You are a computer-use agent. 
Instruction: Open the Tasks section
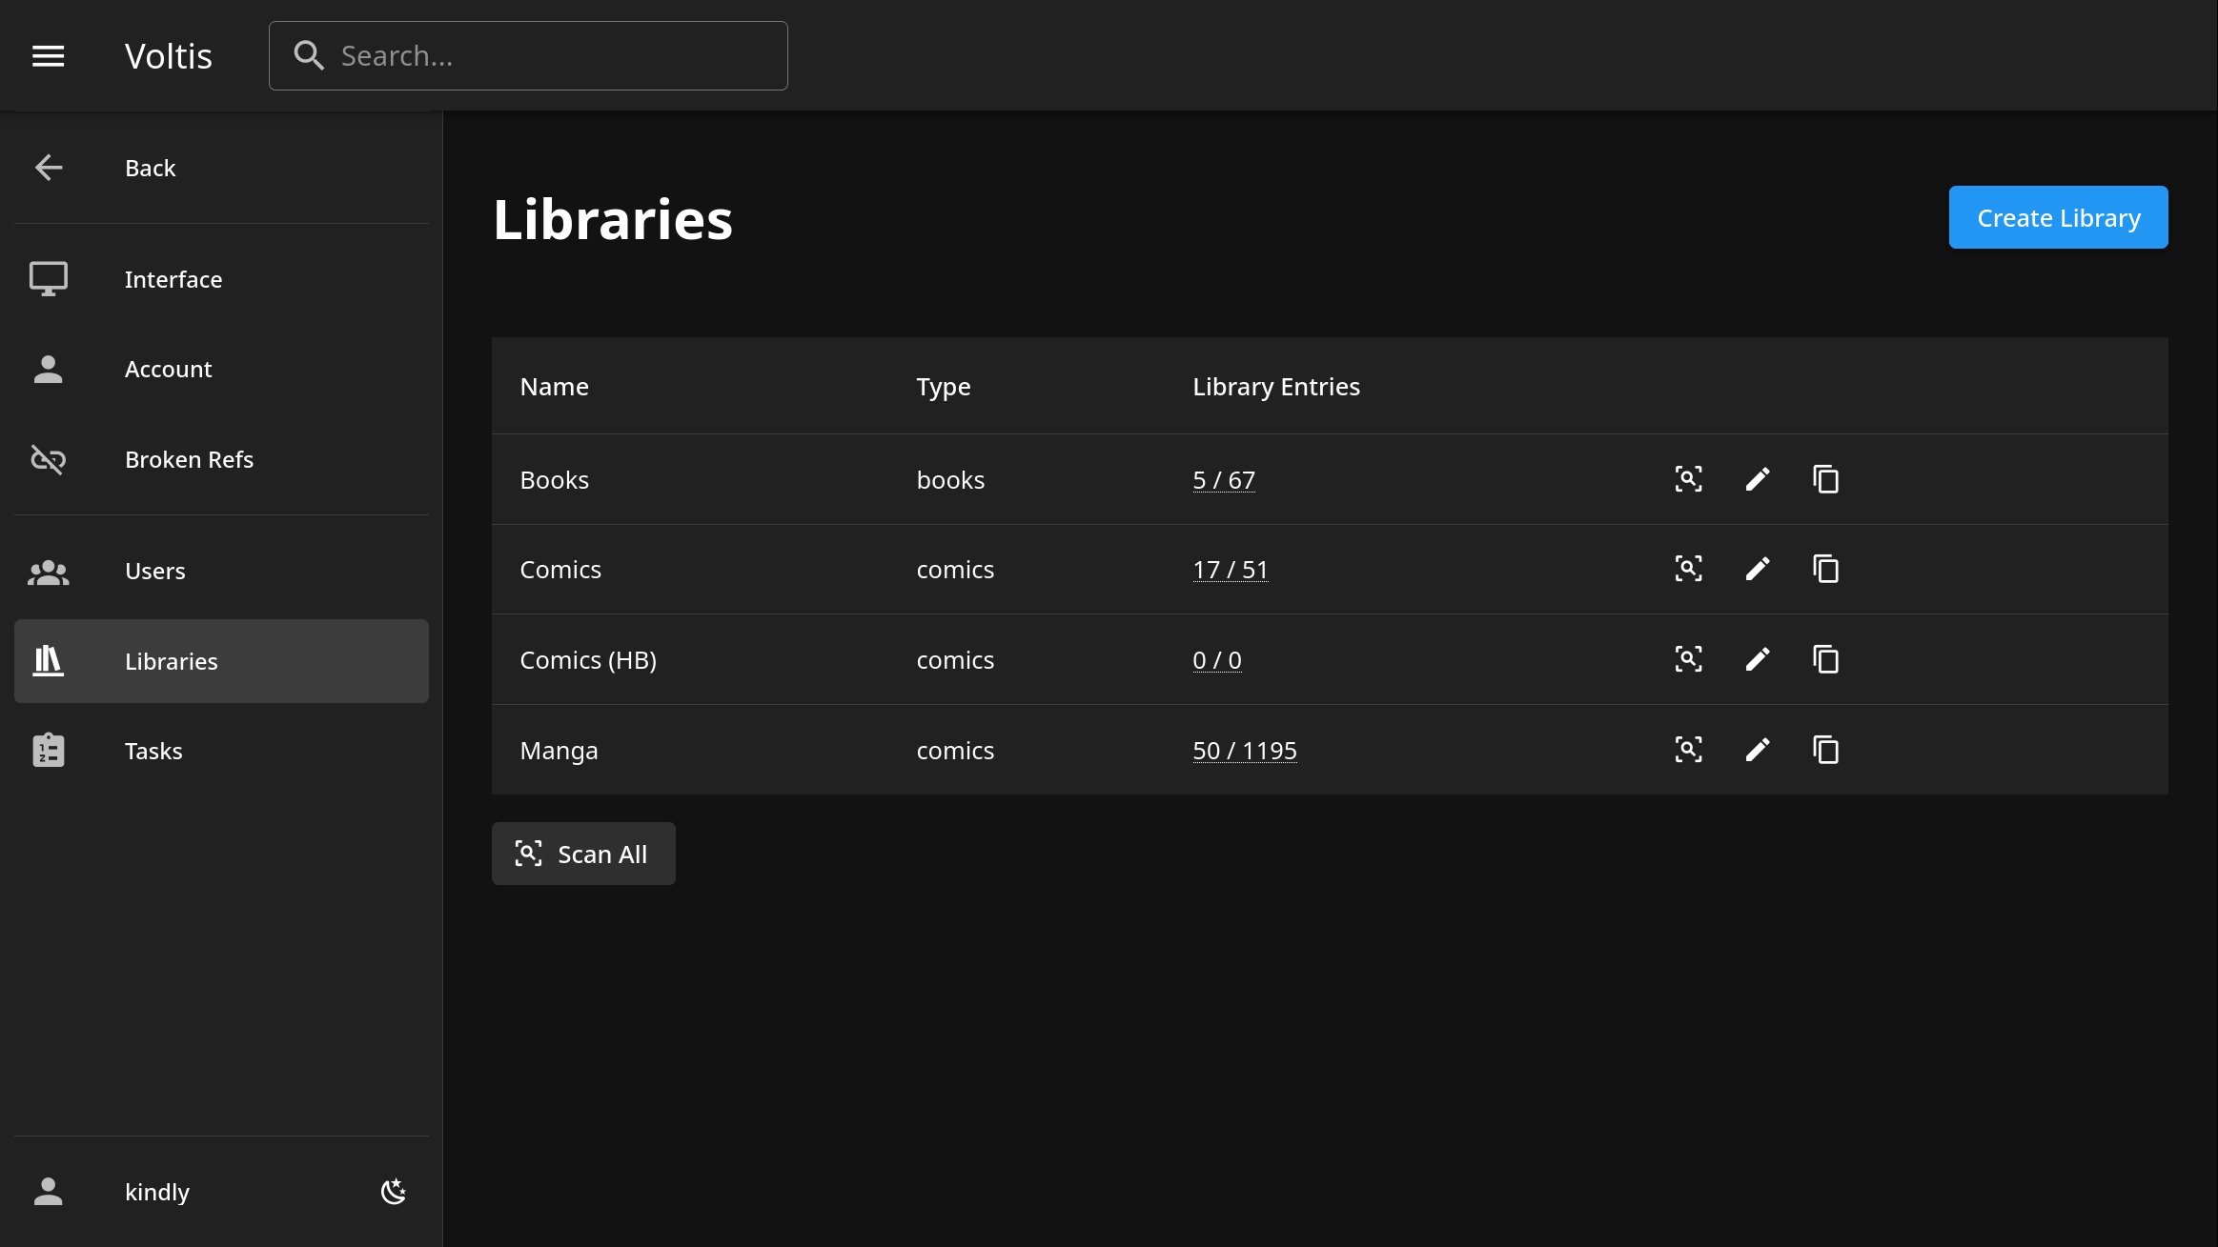pyautogui.click(x=153, y=751)
